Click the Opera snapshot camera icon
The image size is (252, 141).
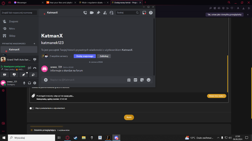(x=219, y=8)
